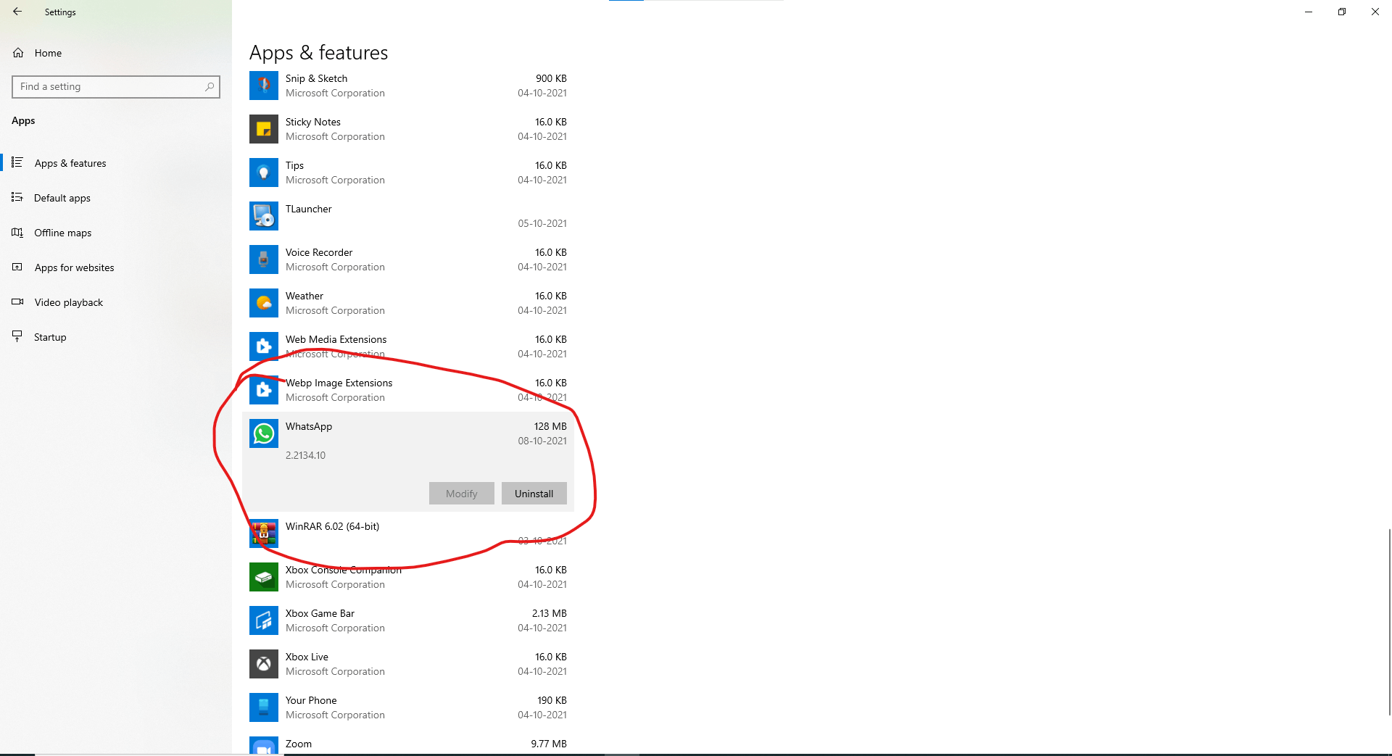Uninstall the WhatsApp application
The height and width of the screenshot is (756, 1392).
(534, 494)
